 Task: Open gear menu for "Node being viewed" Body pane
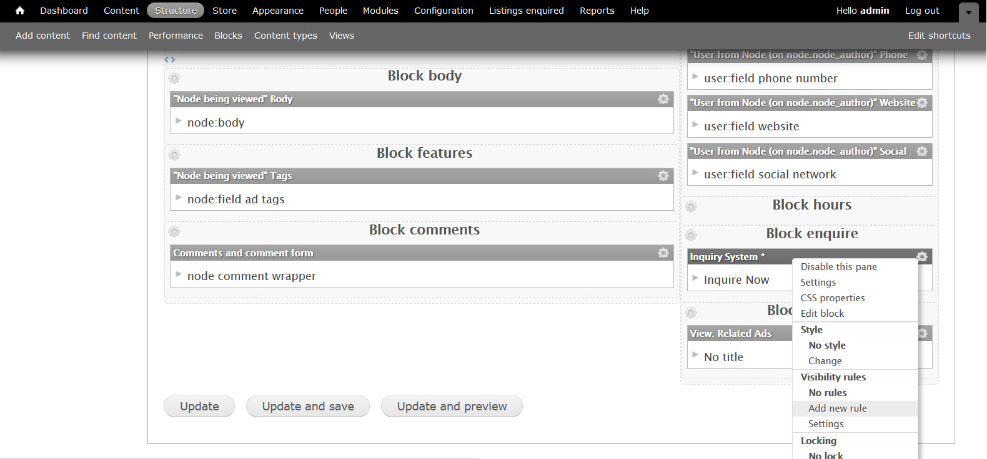[663, 99]
